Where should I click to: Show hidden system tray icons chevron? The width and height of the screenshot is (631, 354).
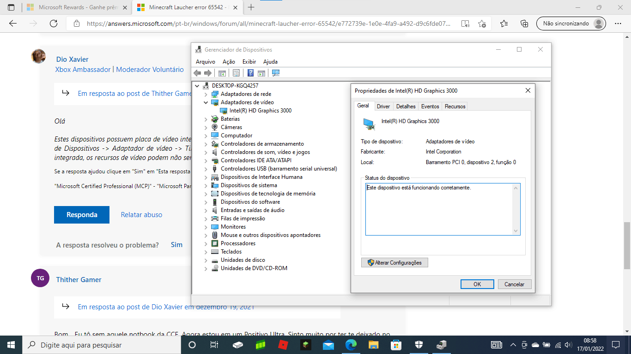(x=513, y=345)
